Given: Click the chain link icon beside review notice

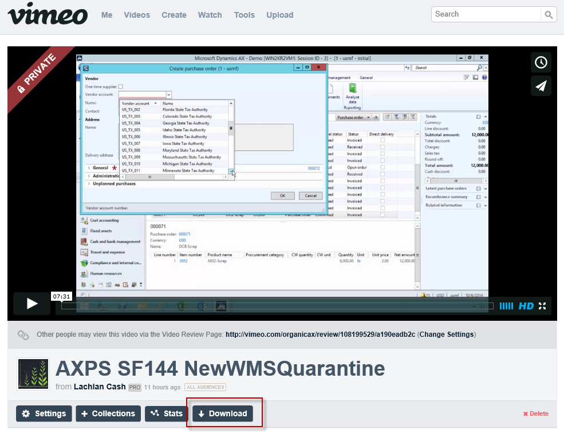Looking at the screenshot, I should click(x=23, y=335).
